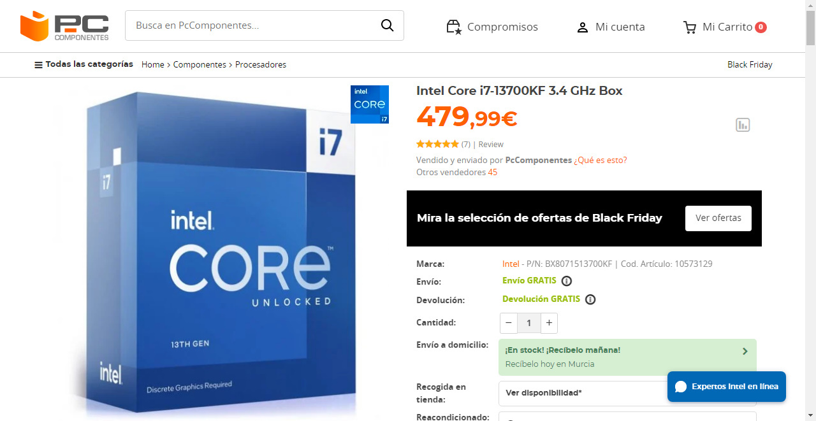Show info icon next to Devolución GRATIS
This screenshot has height=421, width=816.
(x=590, y=299)
